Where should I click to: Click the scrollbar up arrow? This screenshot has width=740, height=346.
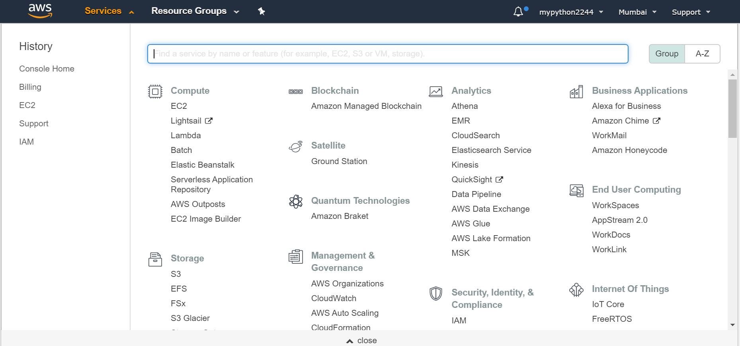[x=732, y=75]
